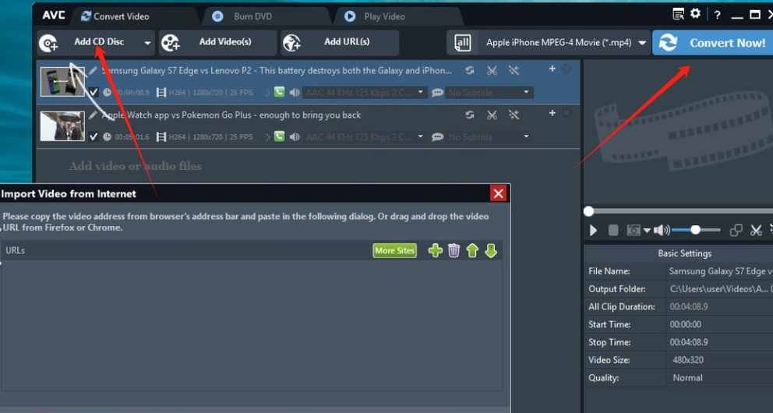Click the stop button in preview player

point(613,230)
